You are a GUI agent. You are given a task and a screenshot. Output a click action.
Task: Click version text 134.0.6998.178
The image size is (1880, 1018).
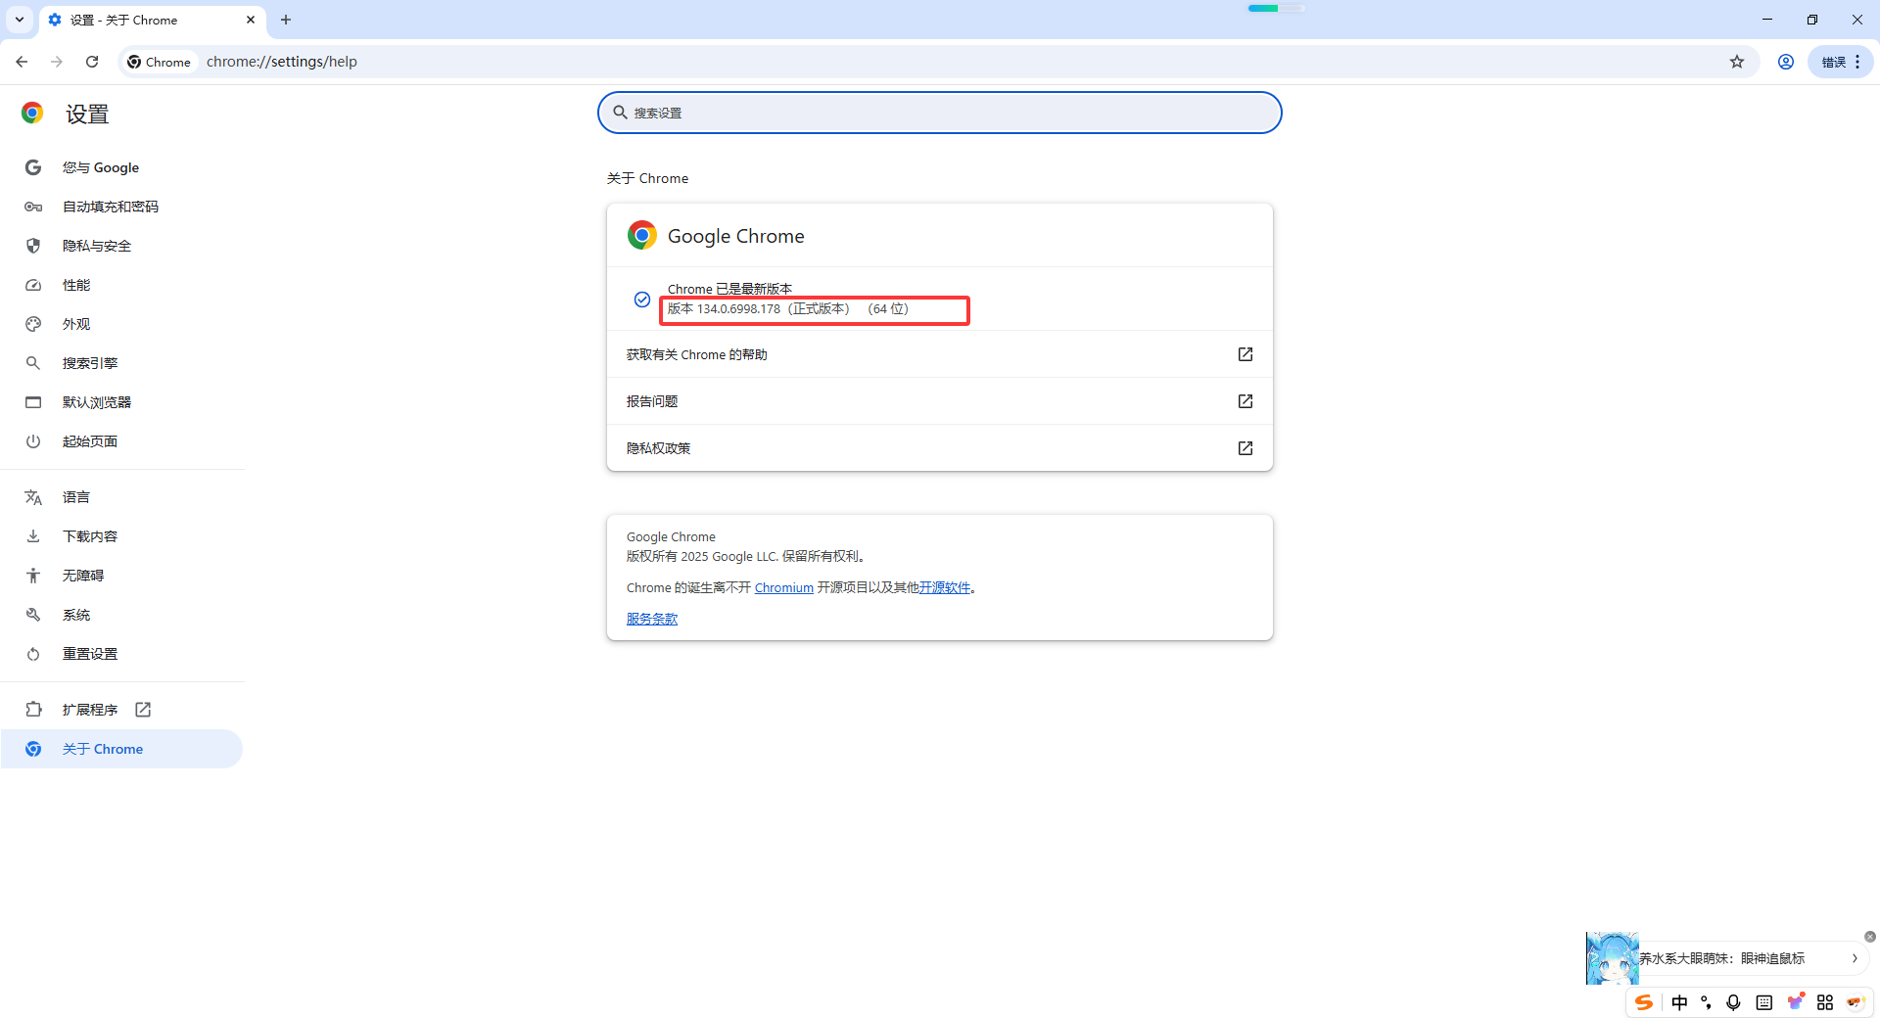[738, 308]
